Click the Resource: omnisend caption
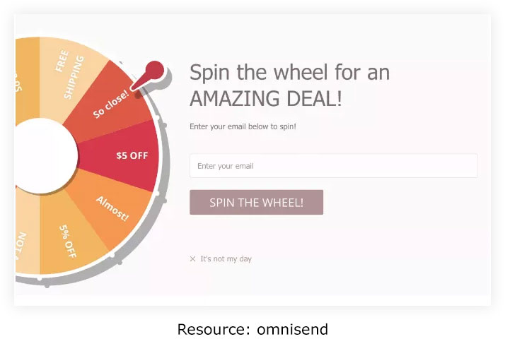Viewport: 505px width, 351px height. tap(253, 329)
